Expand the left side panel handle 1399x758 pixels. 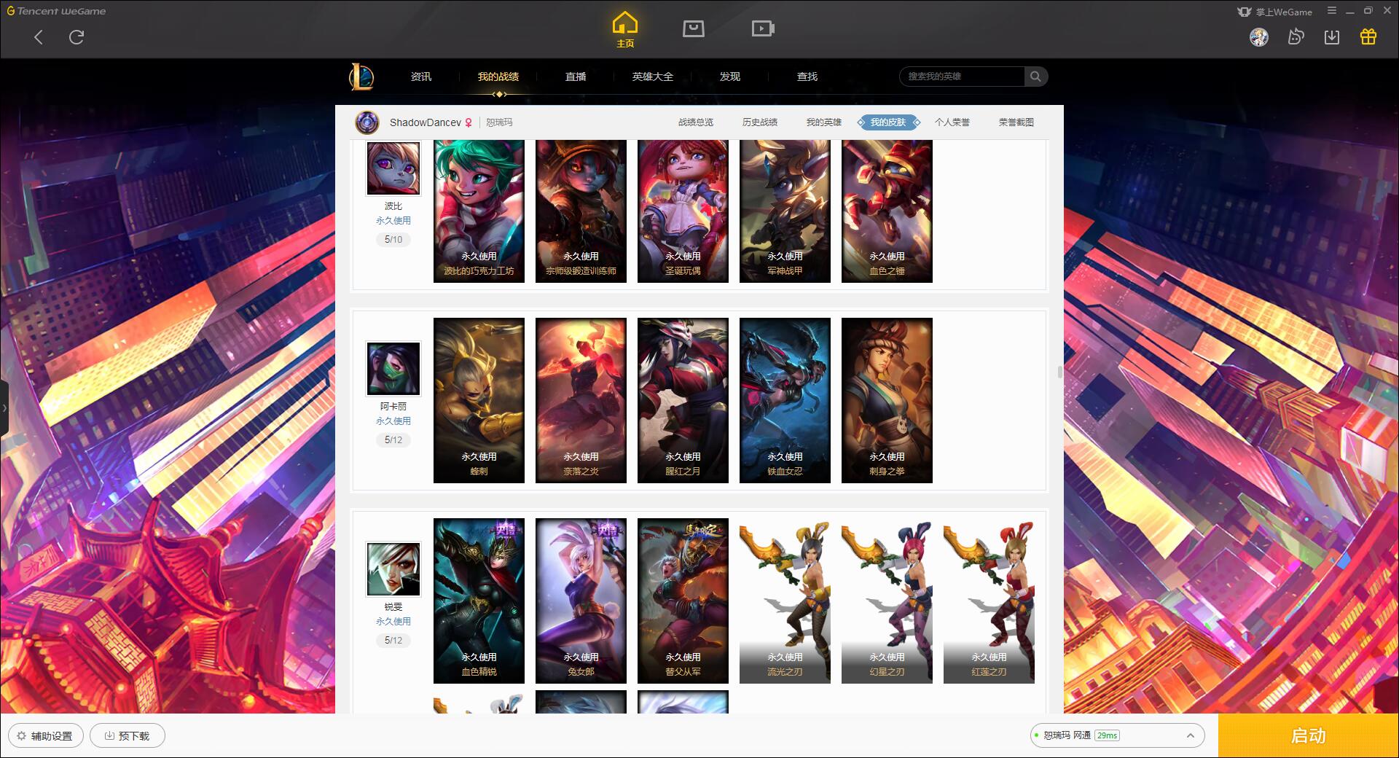[x=4, y=408]
